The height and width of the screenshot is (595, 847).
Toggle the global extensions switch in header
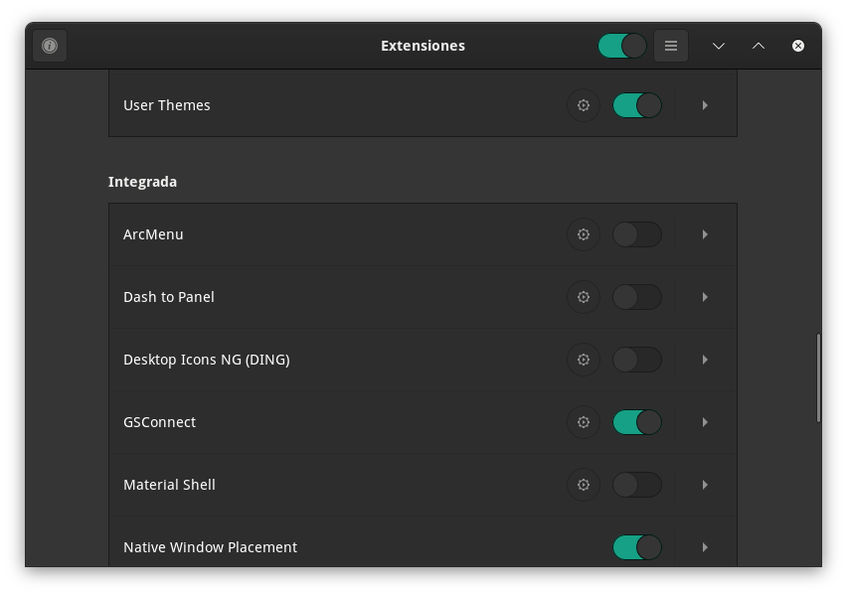[622, 46]
